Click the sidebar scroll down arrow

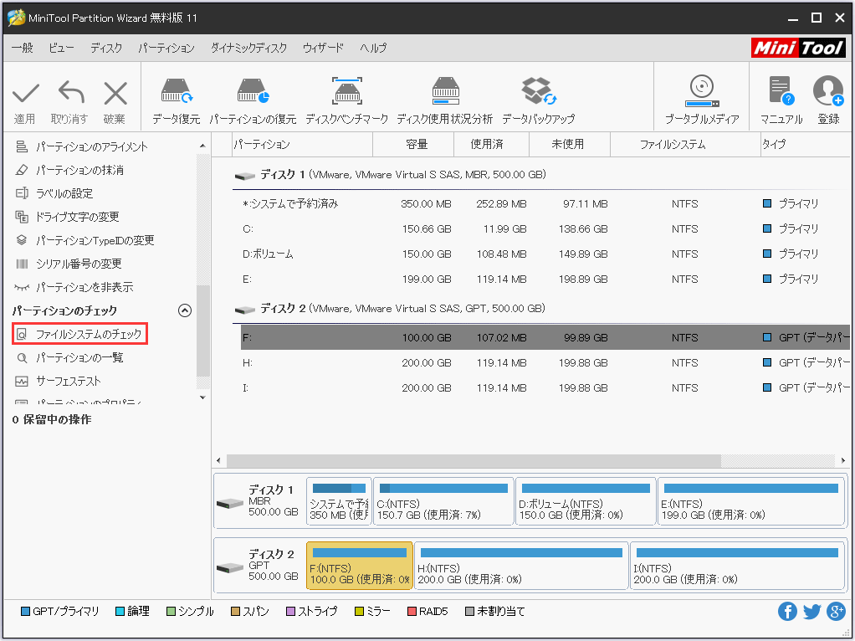pyautogui.click(x=202, y=397)
